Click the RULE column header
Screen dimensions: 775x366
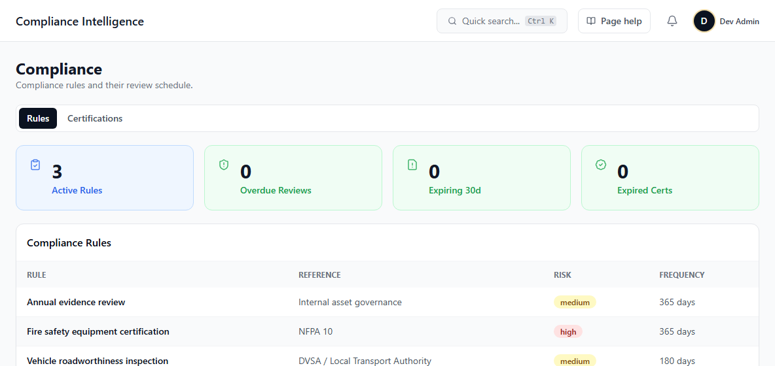tap(37, 274)
